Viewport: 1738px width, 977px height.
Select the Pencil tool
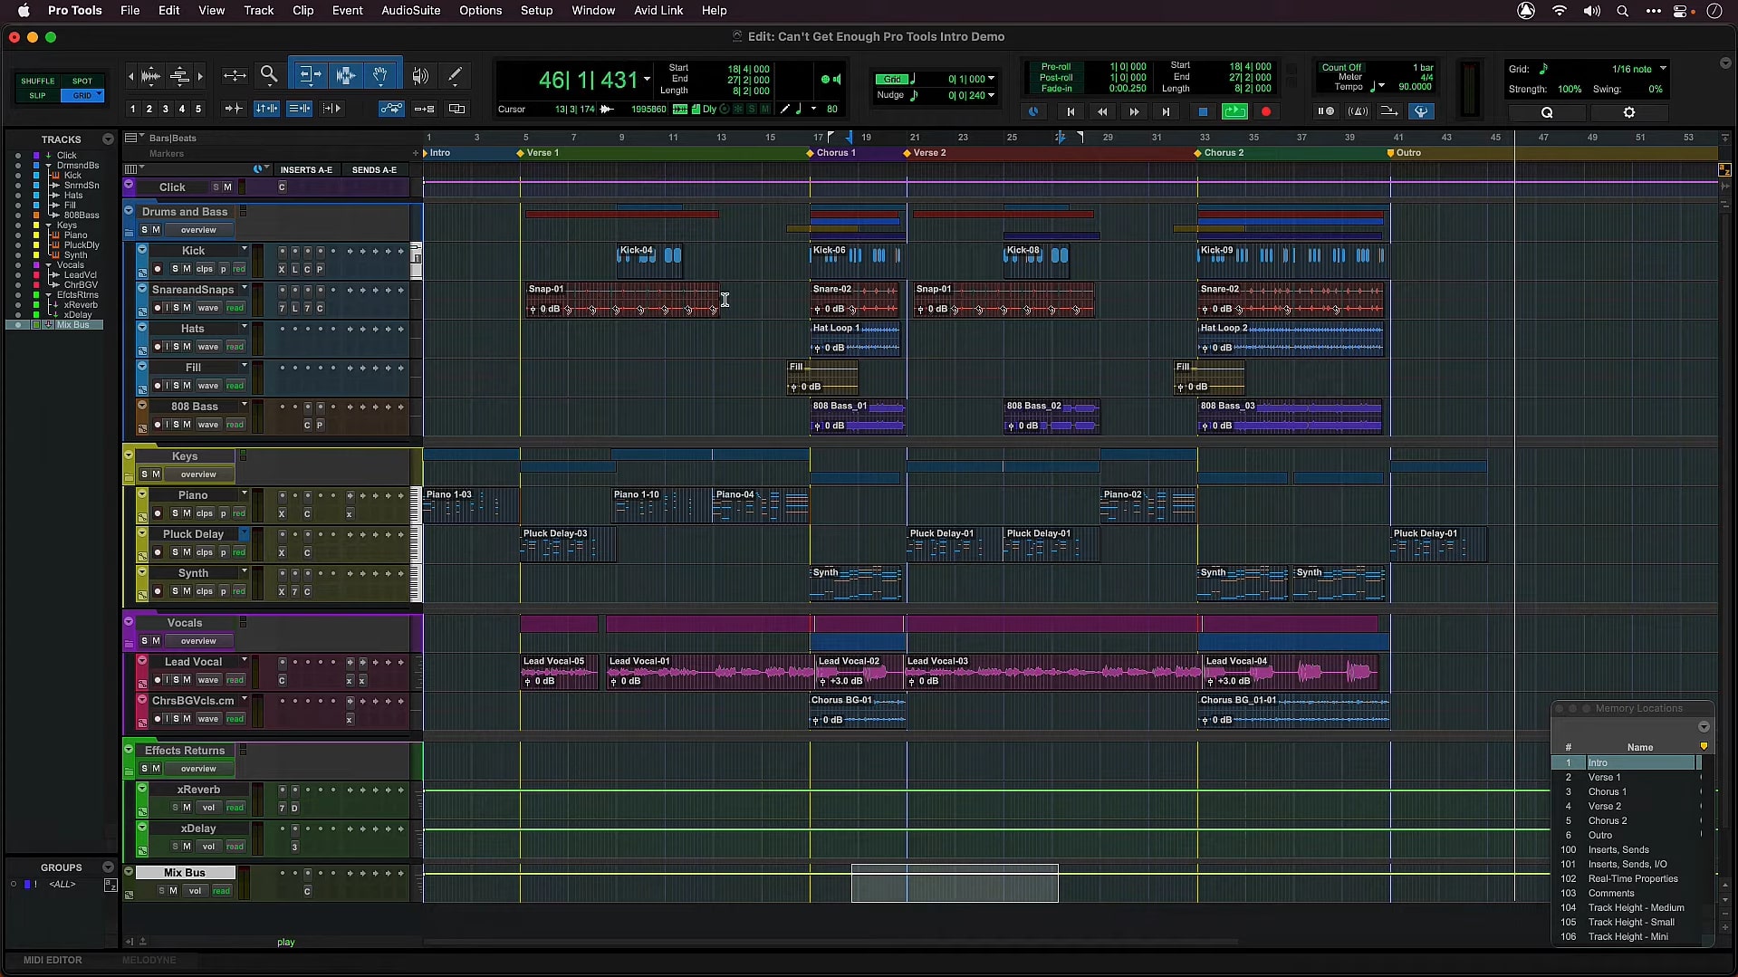tap(456, 75)
